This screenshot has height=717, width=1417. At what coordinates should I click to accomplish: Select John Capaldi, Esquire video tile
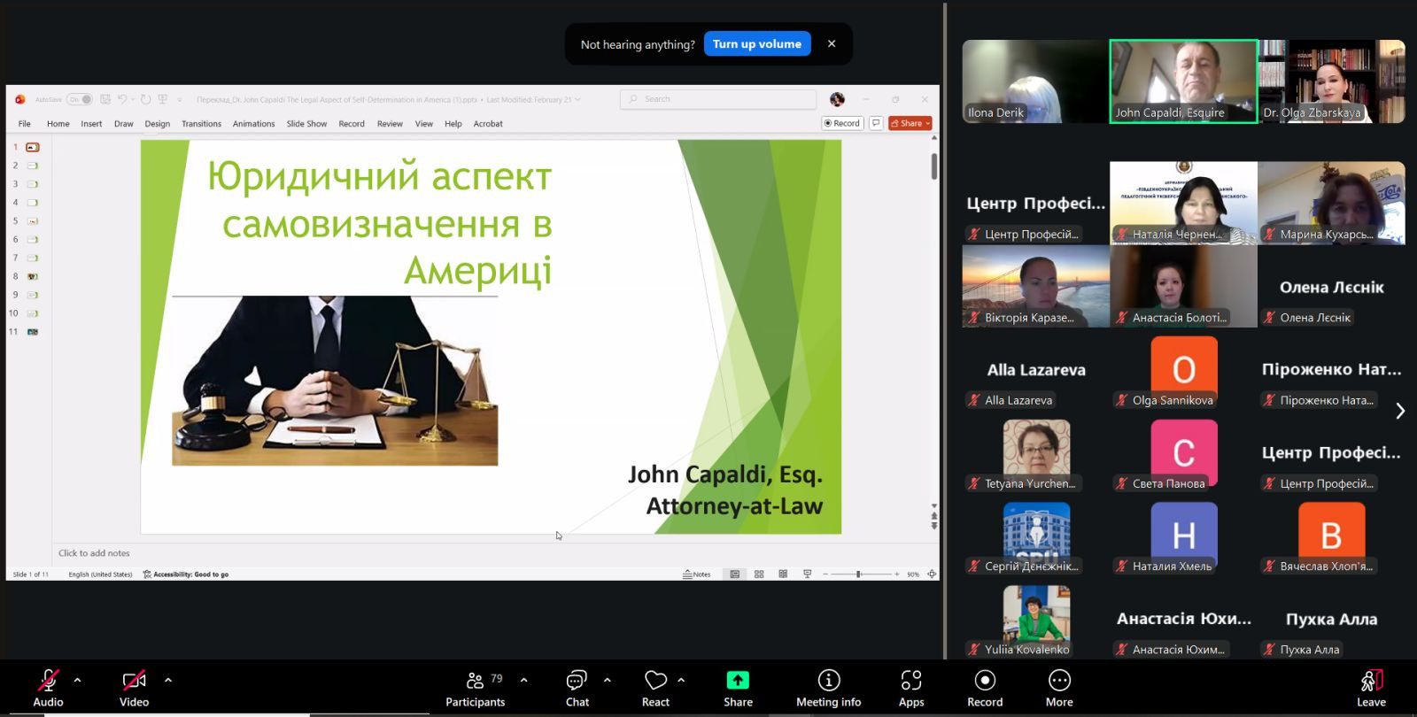point(1183,81)
